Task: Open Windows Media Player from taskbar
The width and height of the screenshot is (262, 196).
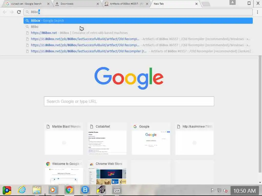Action: [53, 190]
